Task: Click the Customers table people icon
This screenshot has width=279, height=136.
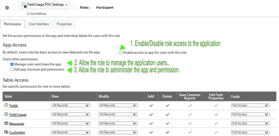Action: click(x=6, y=132)
